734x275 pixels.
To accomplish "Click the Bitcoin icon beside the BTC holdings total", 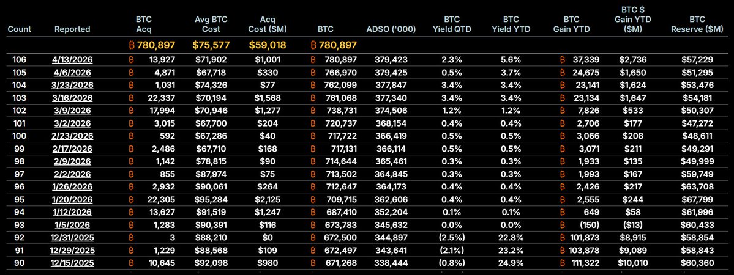I will click(315, 45).
